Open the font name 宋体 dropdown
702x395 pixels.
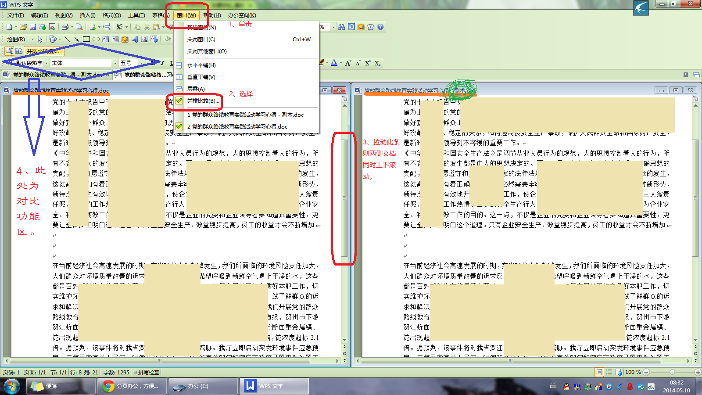[x=115, y=63]
